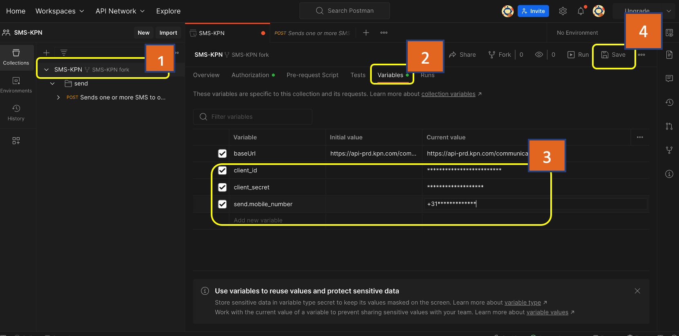Viewport: 679px width, 336px height.
Task: Click the Filter variables input
Action: (x=252, y=117)
